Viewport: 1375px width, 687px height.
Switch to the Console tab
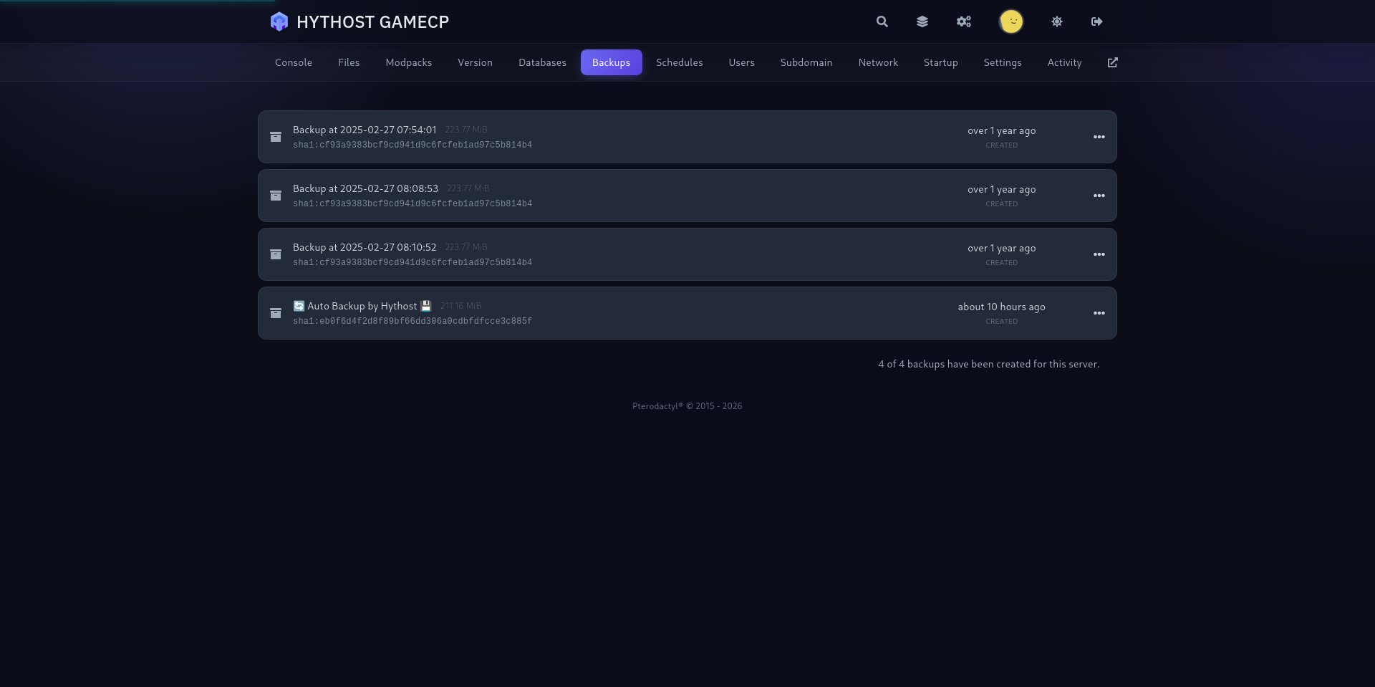pyautogui.click(x=294, y=62)
